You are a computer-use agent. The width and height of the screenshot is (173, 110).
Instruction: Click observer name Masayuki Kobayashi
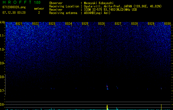99,3
